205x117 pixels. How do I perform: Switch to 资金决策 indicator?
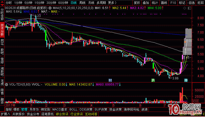pyautogui.click(x=115, y=110)
